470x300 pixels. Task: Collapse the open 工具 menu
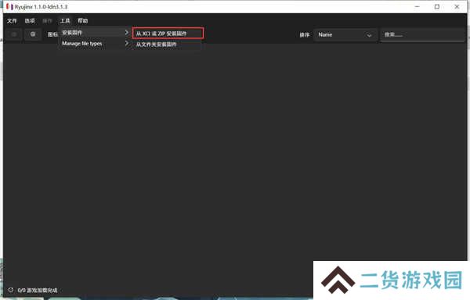[65, 20]
